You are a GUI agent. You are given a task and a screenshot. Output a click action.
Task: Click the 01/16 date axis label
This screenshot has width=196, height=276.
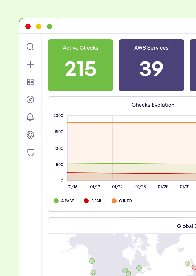[x=72, y=187]
